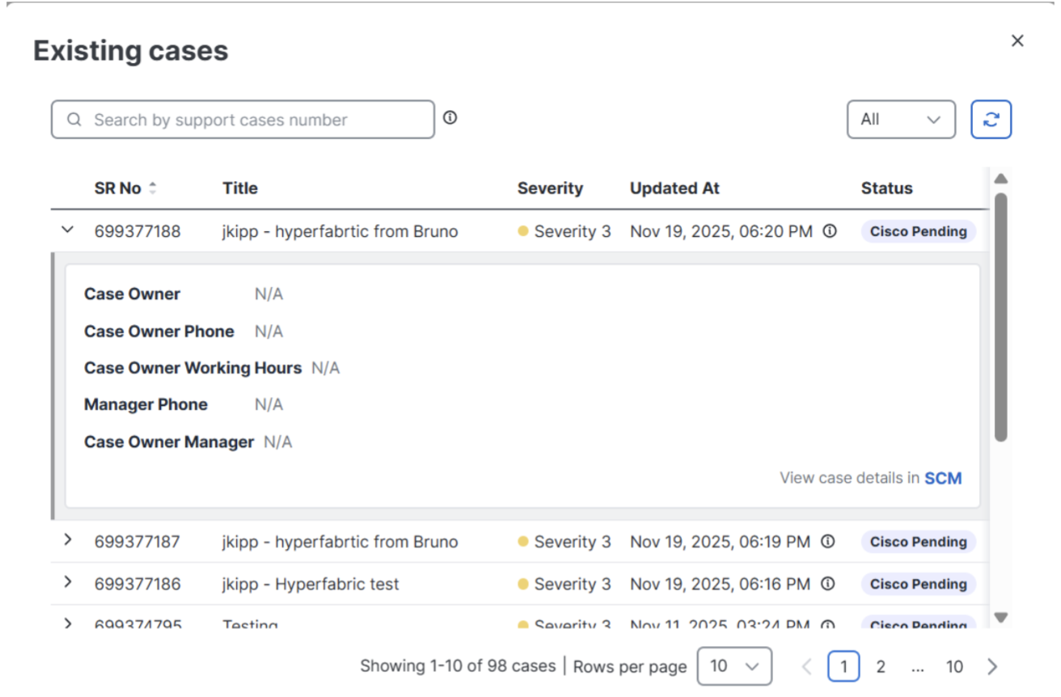The image size is (1061, 697).
Task: Expand case 699377187 details
Action: tap(68, 540)
